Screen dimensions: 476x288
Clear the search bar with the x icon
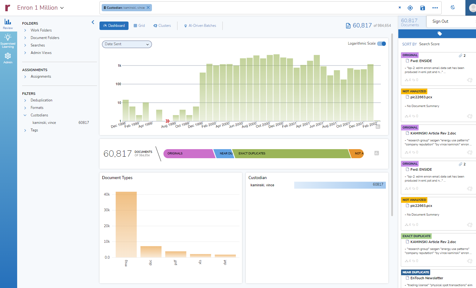400,7
